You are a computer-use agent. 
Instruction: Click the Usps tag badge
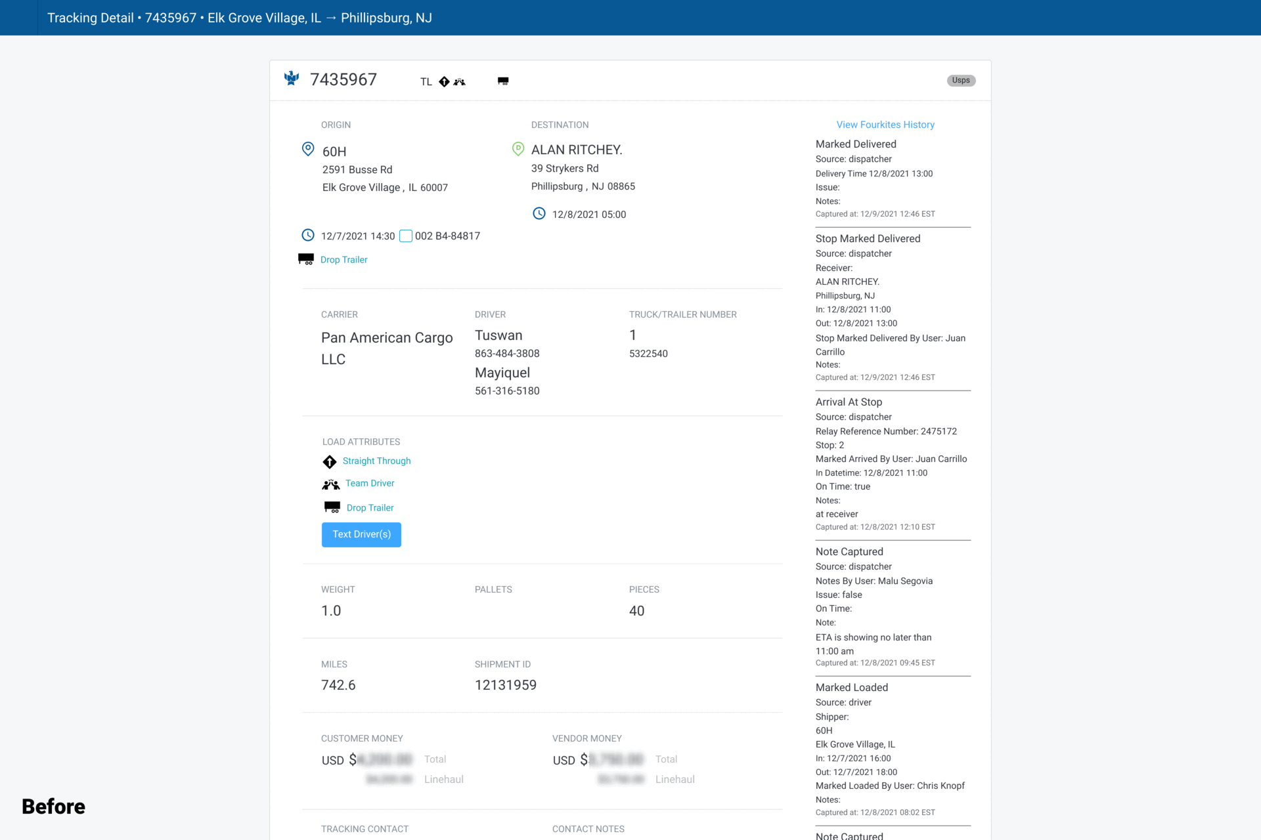(x=961, y=80)
